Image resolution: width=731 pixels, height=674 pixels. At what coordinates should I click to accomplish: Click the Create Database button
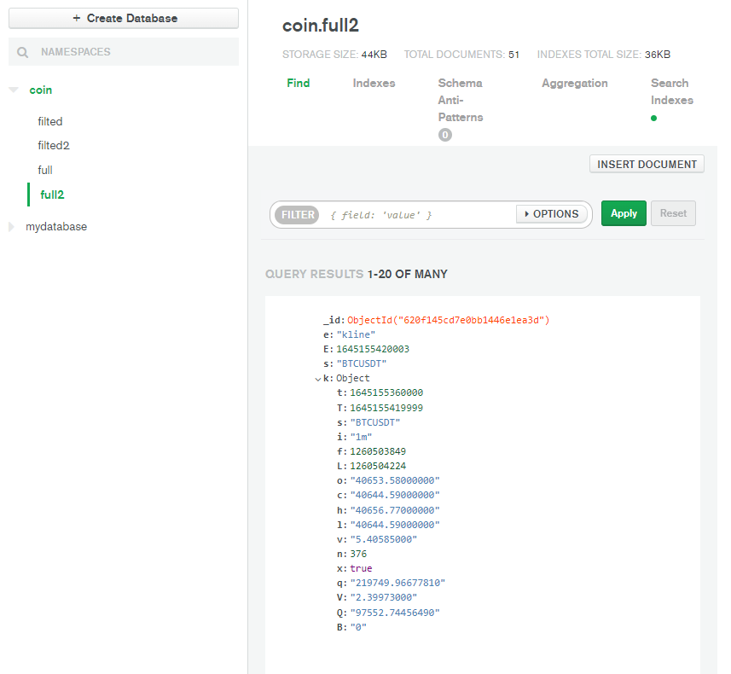(124, 18)
